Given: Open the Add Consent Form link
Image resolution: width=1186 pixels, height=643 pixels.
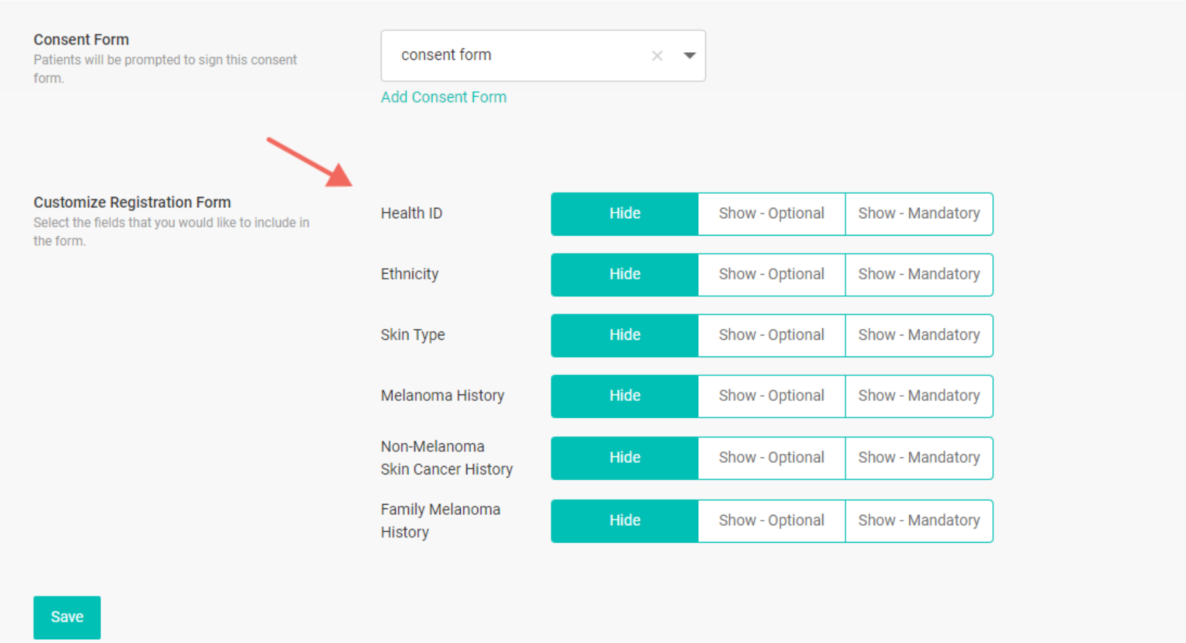Looking at the screenshot, I should [x=443, y=97].
